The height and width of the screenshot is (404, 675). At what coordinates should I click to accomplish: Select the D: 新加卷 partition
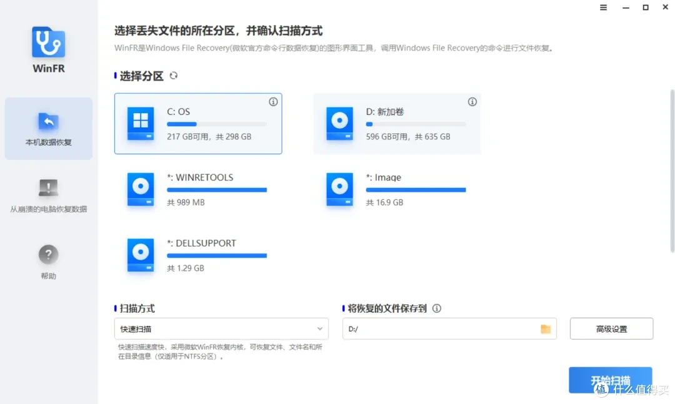(397, 124)
